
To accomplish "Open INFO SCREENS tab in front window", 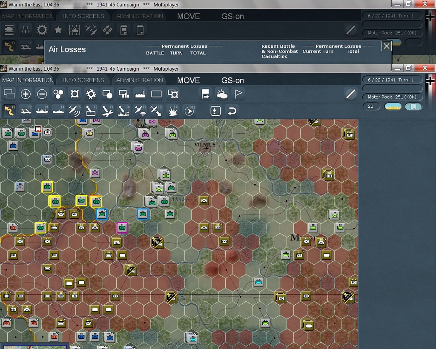I will click(83, 80).
